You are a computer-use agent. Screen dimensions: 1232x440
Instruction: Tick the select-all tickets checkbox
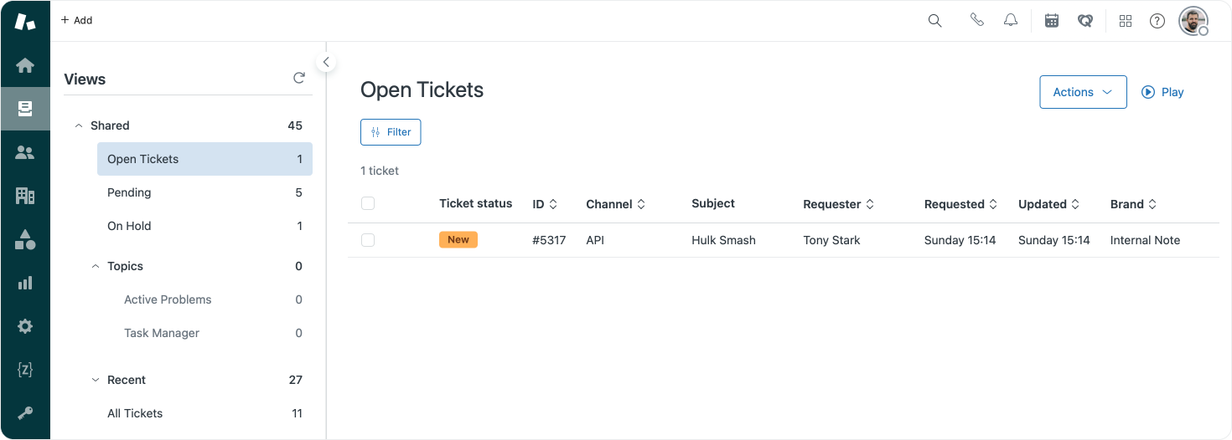click(368, 203)
